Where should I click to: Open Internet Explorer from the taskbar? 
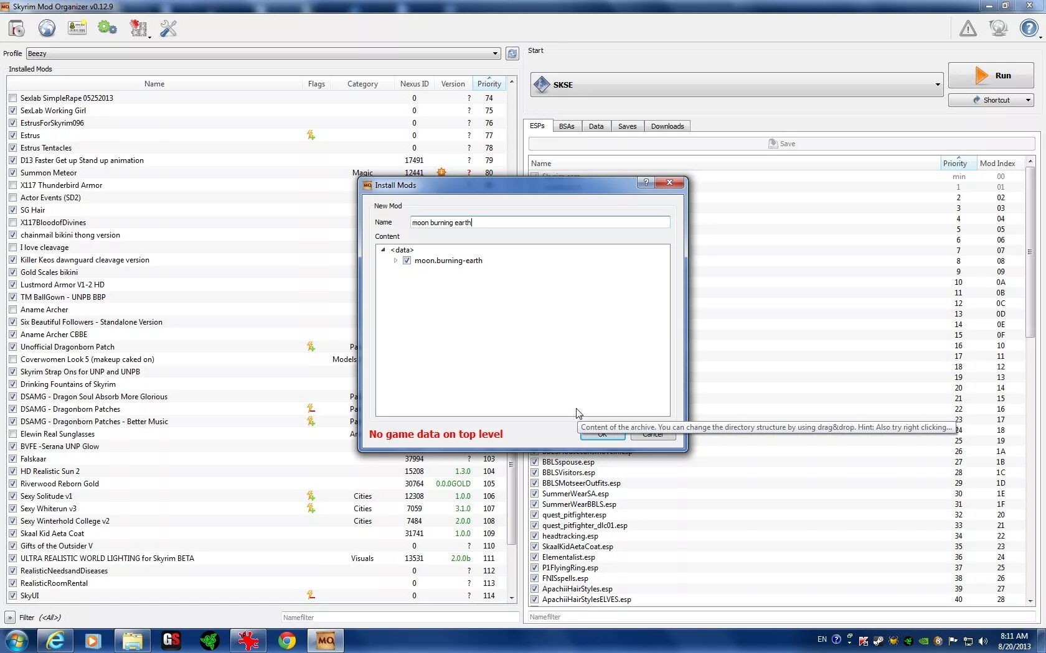(55, 641)
